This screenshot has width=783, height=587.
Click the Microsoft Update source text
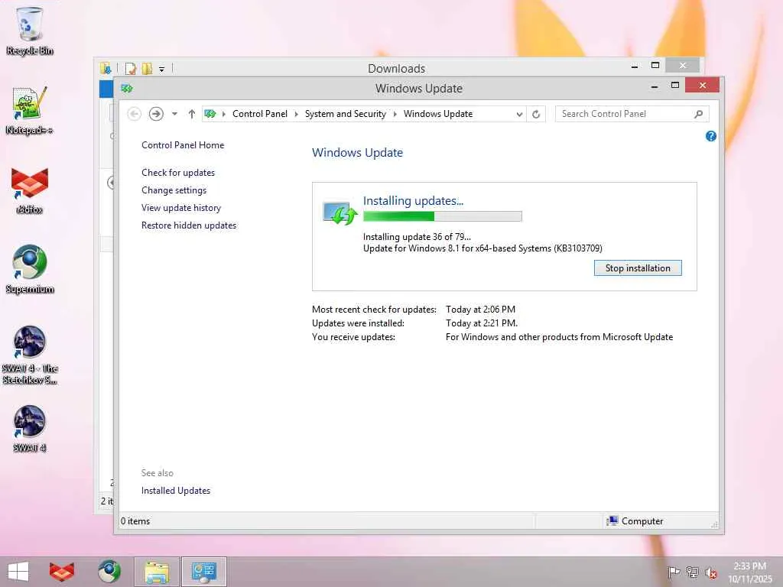[x=559, y=337]
